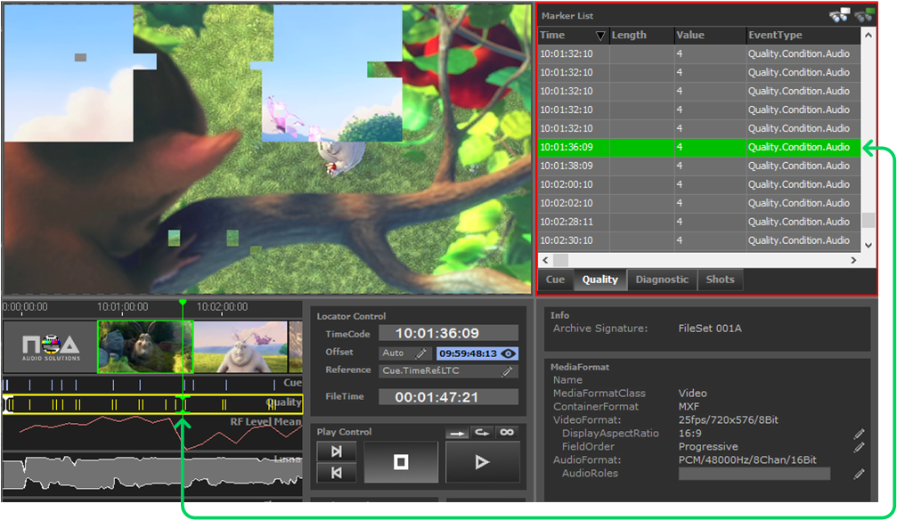Click the pencil icon in the Reference field
Viewport: 897px width, 520px height.
507,371
